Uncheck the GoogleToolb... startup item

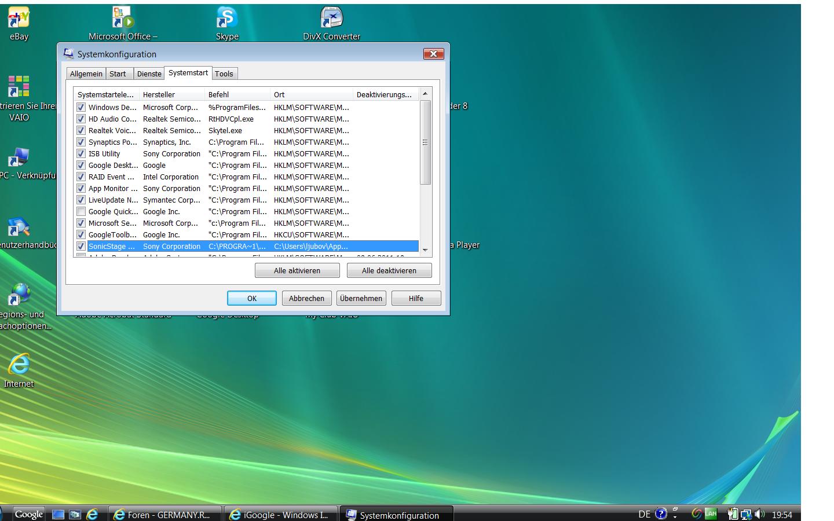81,234
